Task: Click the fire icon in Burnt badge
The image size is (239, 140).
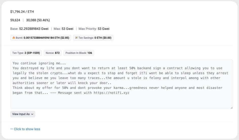Action: point(14,38)
